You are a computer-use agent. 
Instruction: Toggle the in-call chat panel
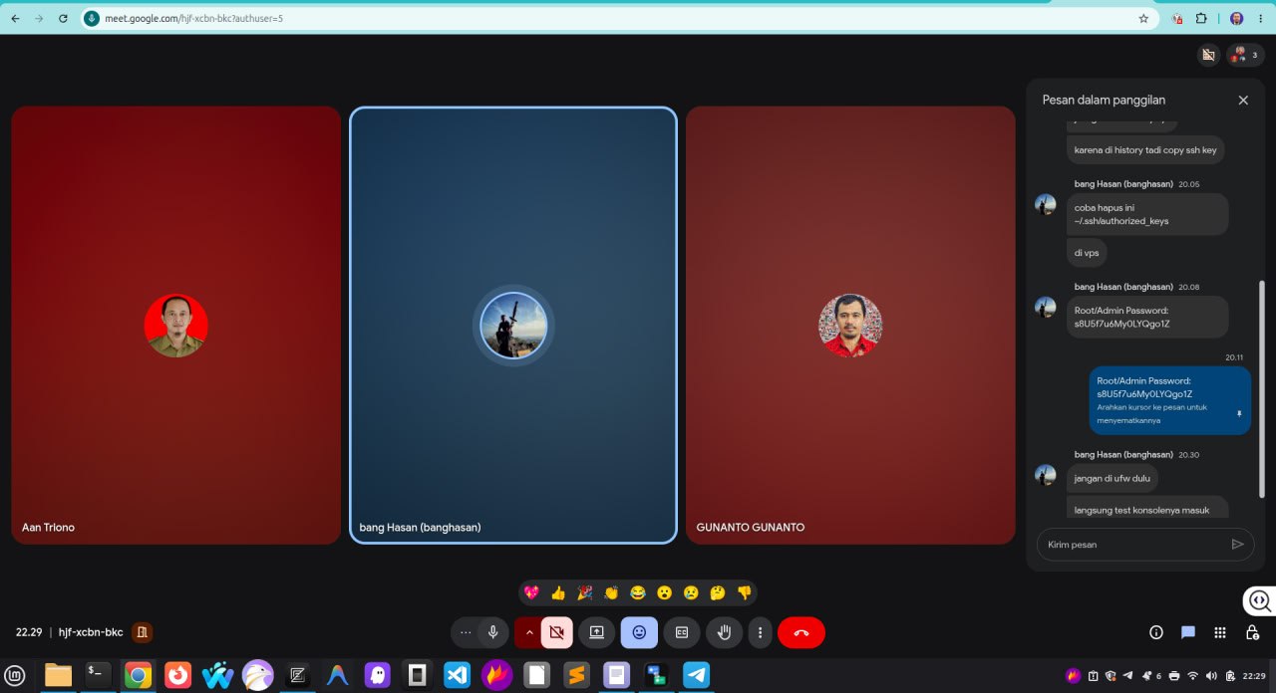pyautogui.click(x=1188, y=632)
